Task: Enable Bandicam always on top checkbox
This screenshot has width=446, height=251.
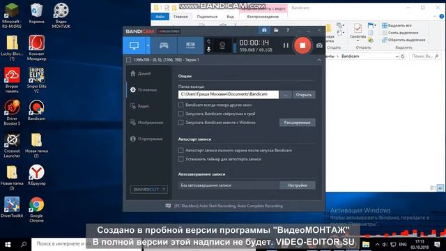Action: [180, 105]
